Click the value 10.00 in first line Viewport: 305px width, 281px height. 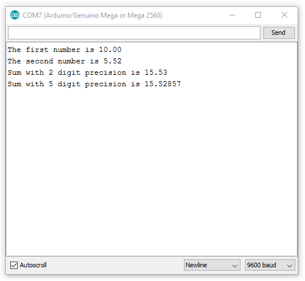(x=110, y=50)
